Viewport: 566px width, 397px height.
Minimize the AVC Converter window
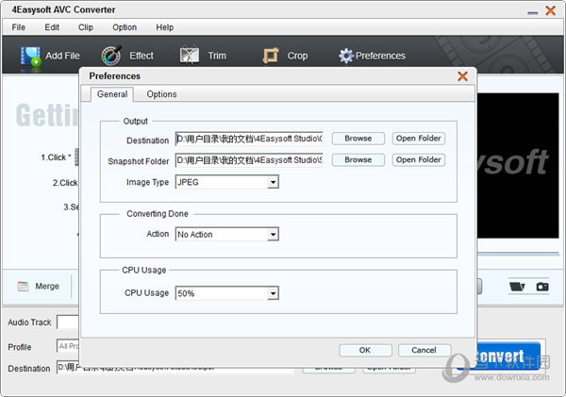click(x=532, y=12)
